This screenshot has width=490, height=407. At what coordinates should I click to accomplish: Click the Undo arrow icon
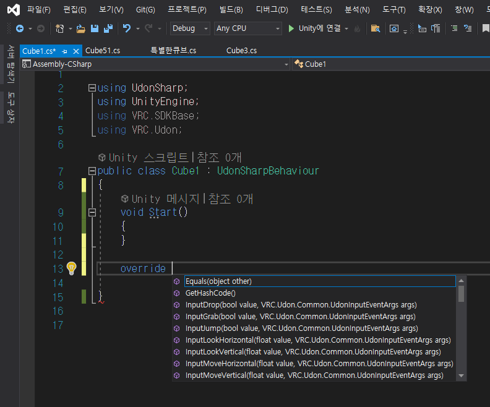[x=127, y=28]
